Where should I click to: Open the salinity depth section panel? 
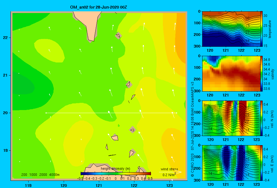(231, 74)
